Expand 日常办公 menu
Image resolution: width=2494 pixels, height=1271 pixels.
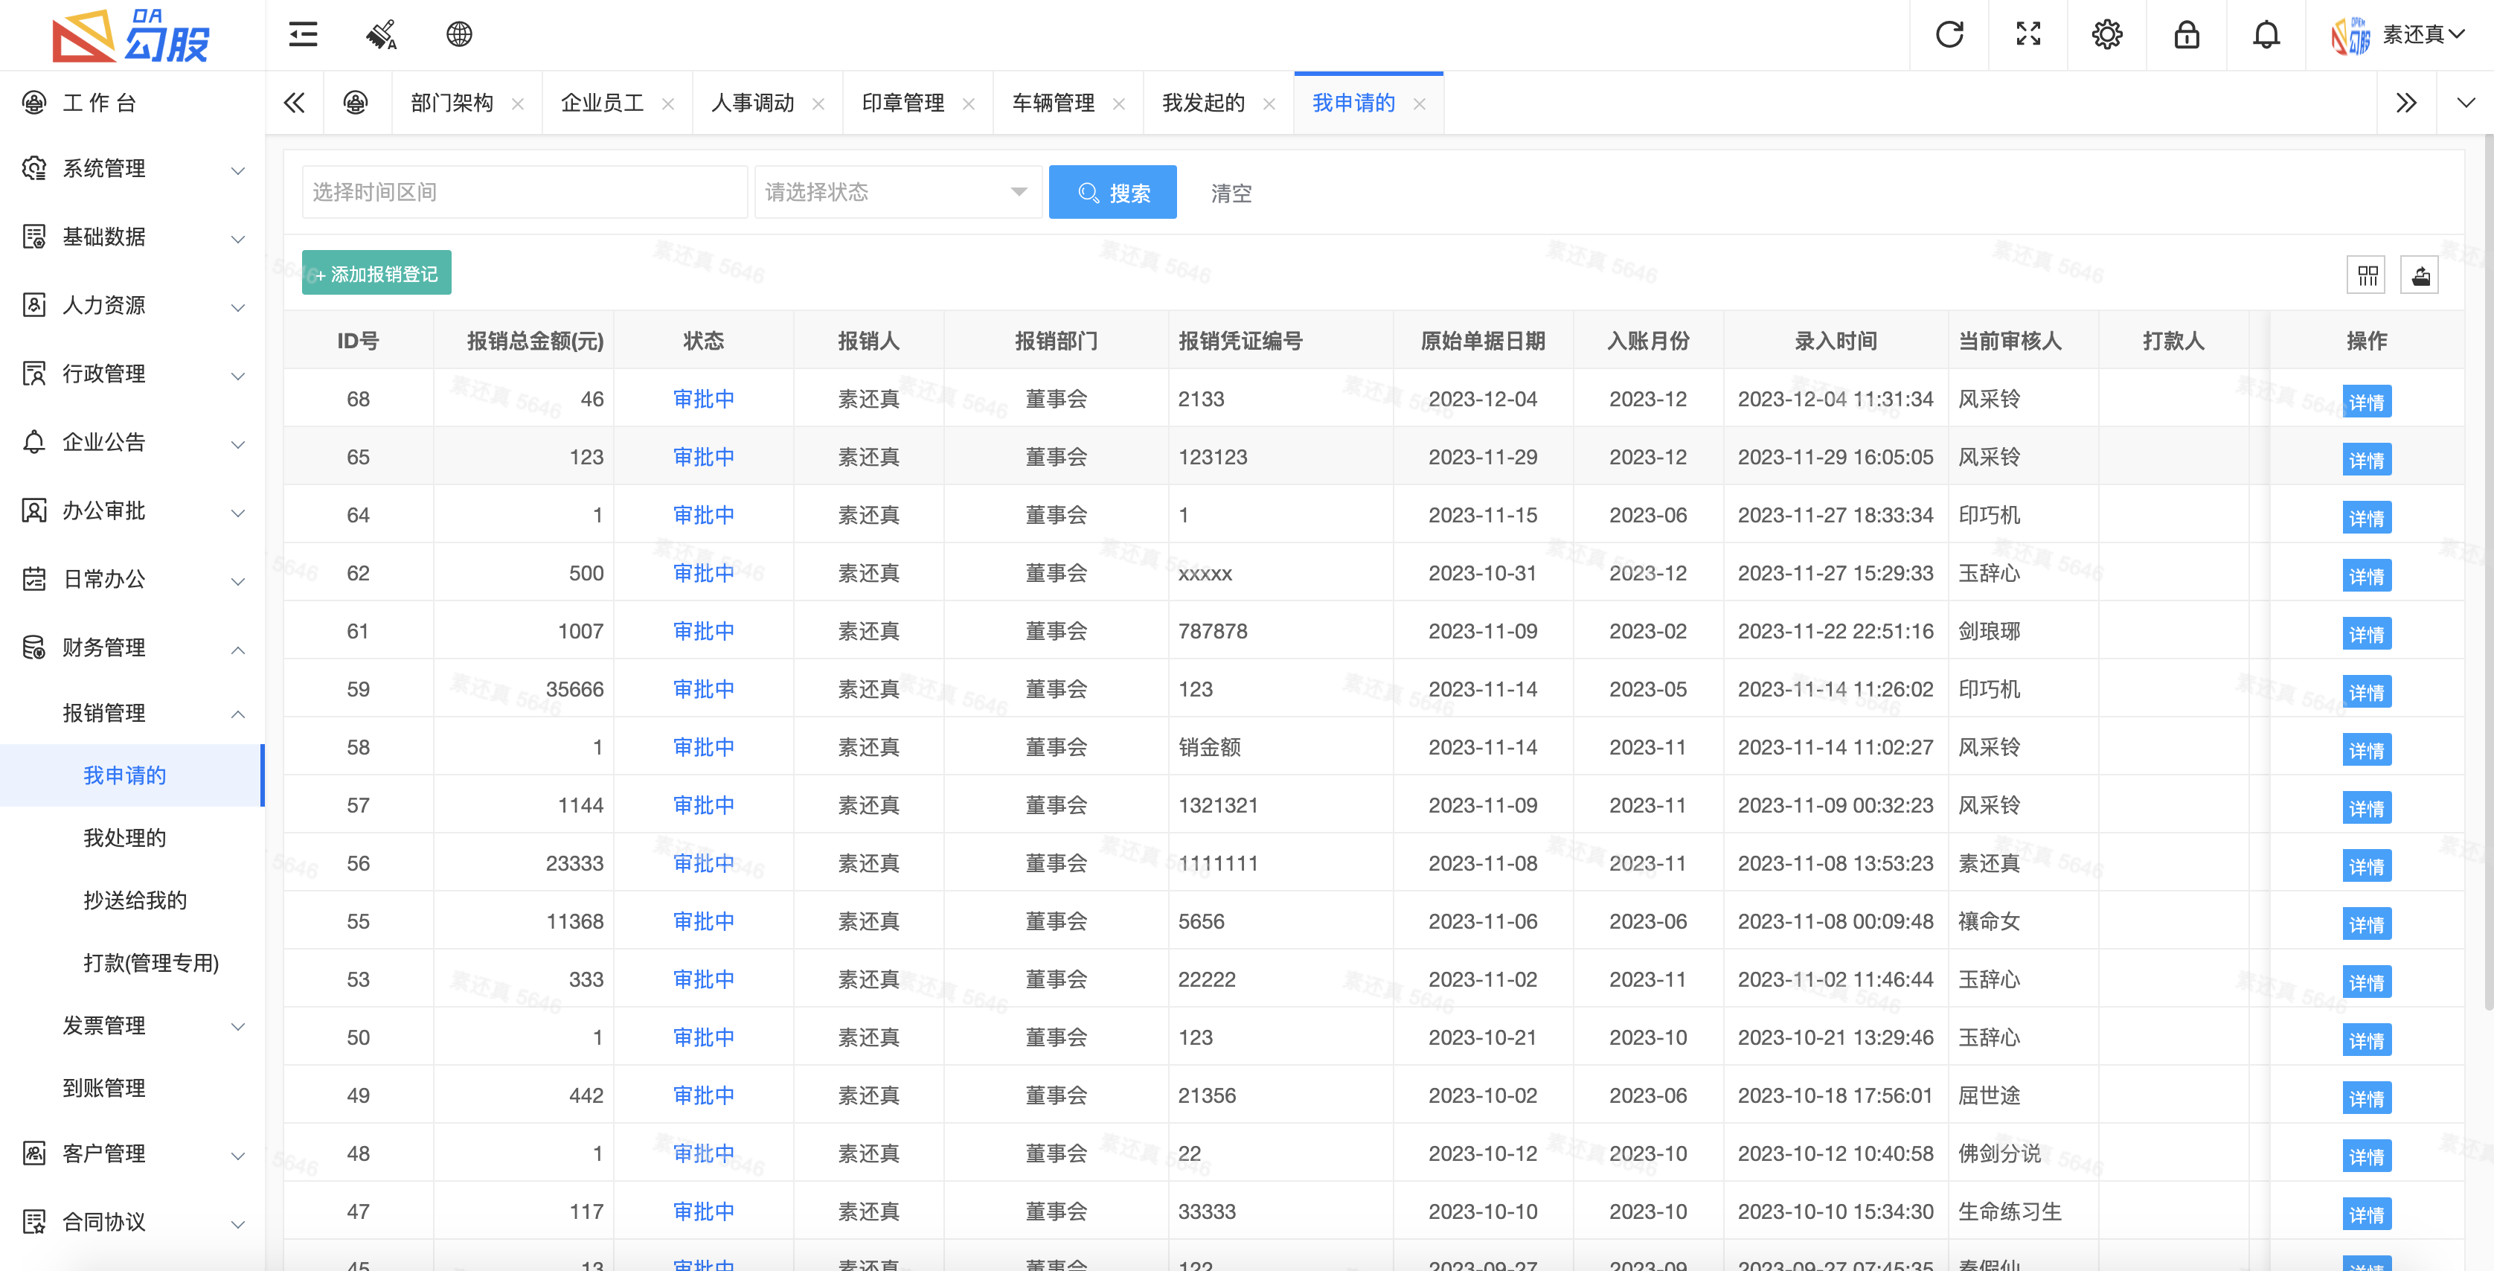click(x=132, y=579)
